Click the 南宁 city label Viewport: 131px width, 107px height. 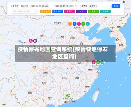point(50,98)
